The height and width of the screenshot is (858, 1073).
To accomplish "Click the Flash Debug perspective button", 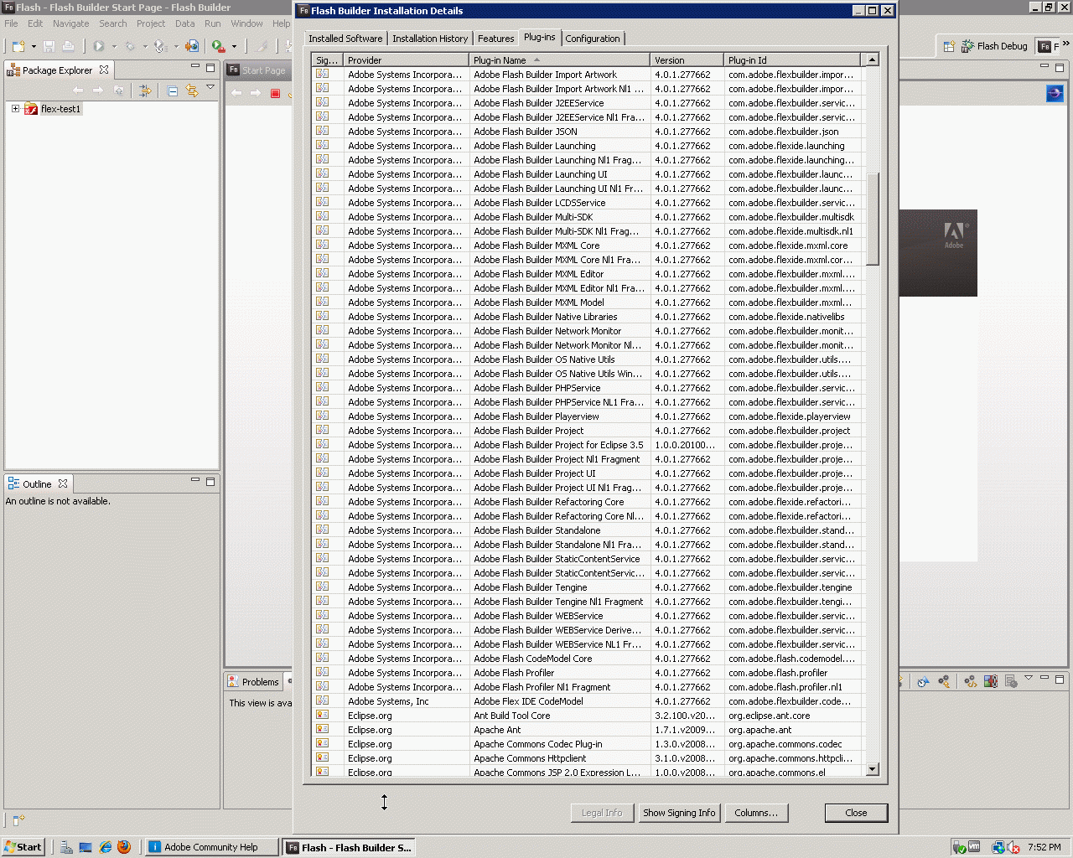I will coord(994,46).
